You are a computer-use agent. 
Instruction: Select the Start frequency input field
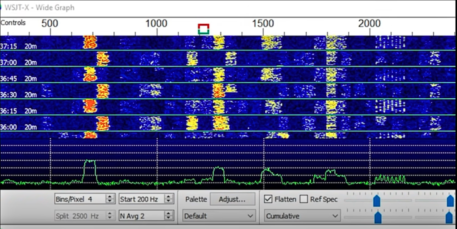tap(140, 199)
